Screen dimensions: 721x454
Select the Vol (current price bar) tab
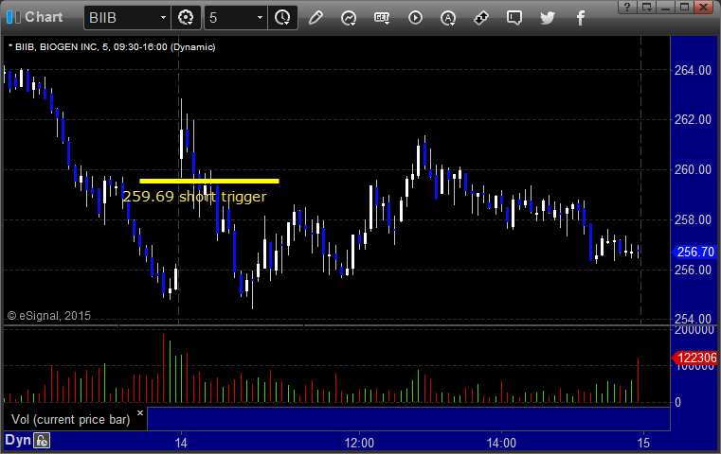click(x=71, y=420)
